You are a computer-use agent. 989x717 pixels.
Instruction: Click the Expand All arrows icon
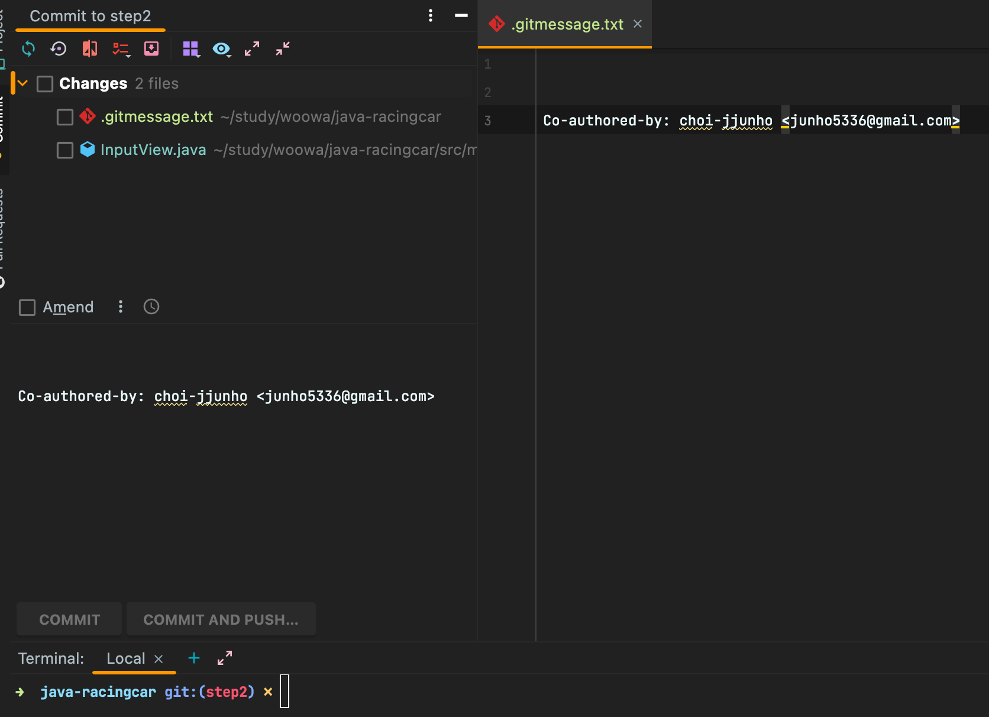(252, 49)
